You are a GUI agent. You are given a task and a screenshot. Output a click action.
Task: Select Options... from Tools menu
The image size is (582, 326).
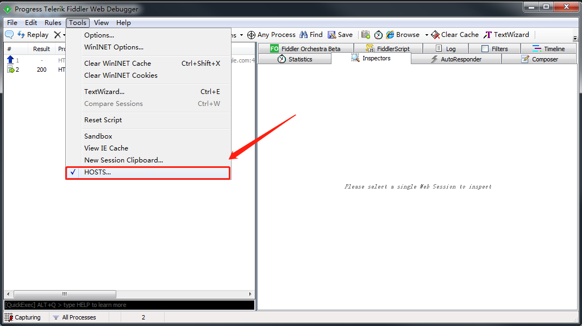[148, 35]
